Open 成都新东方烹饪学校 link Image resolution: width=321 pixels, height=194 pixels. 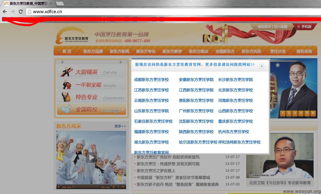click(151, 80)
